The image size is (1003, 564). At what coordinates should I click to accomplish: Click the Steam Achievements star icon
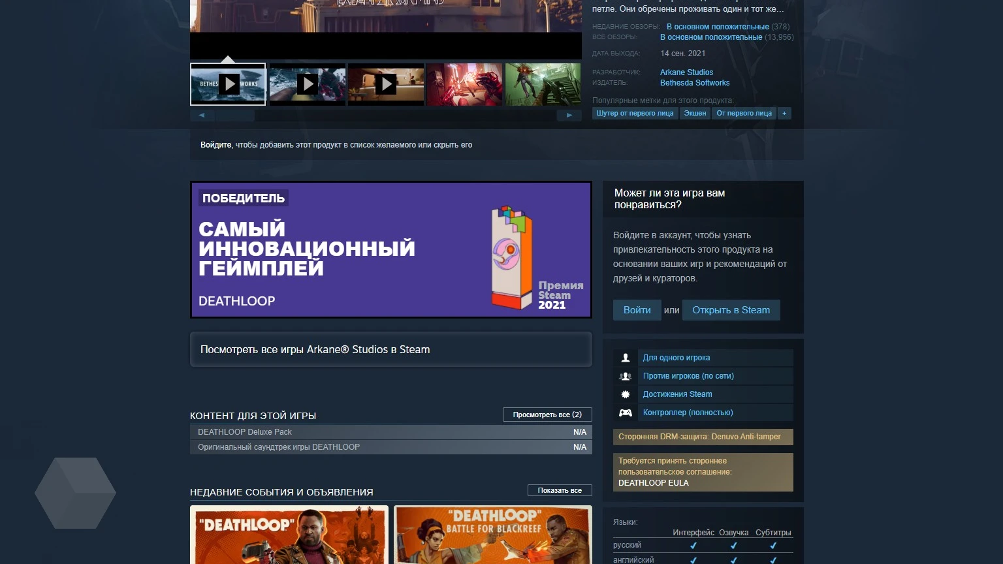[x=626, y=394]
